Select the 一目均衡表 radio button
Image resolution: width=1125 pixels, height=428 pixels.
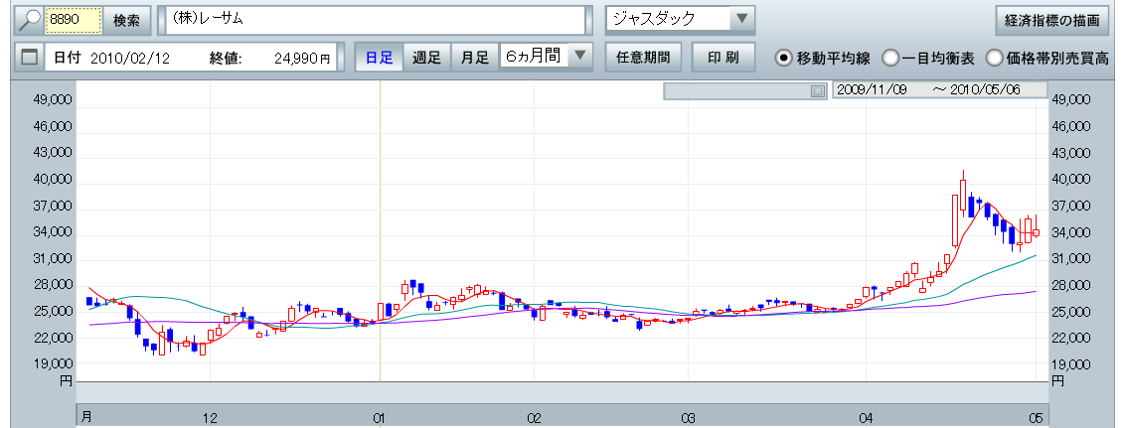click(x=890, y=58)
